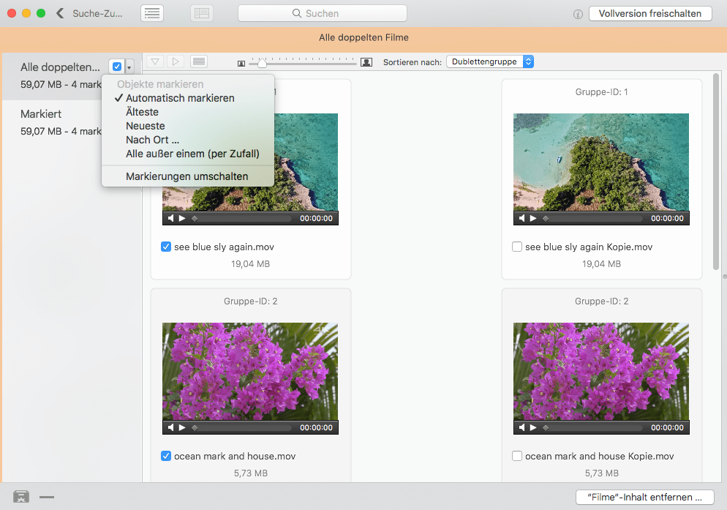
Task: Open the info icon near Vollversion freischalten
Action: pyautogui.click(x=578, y=13)
